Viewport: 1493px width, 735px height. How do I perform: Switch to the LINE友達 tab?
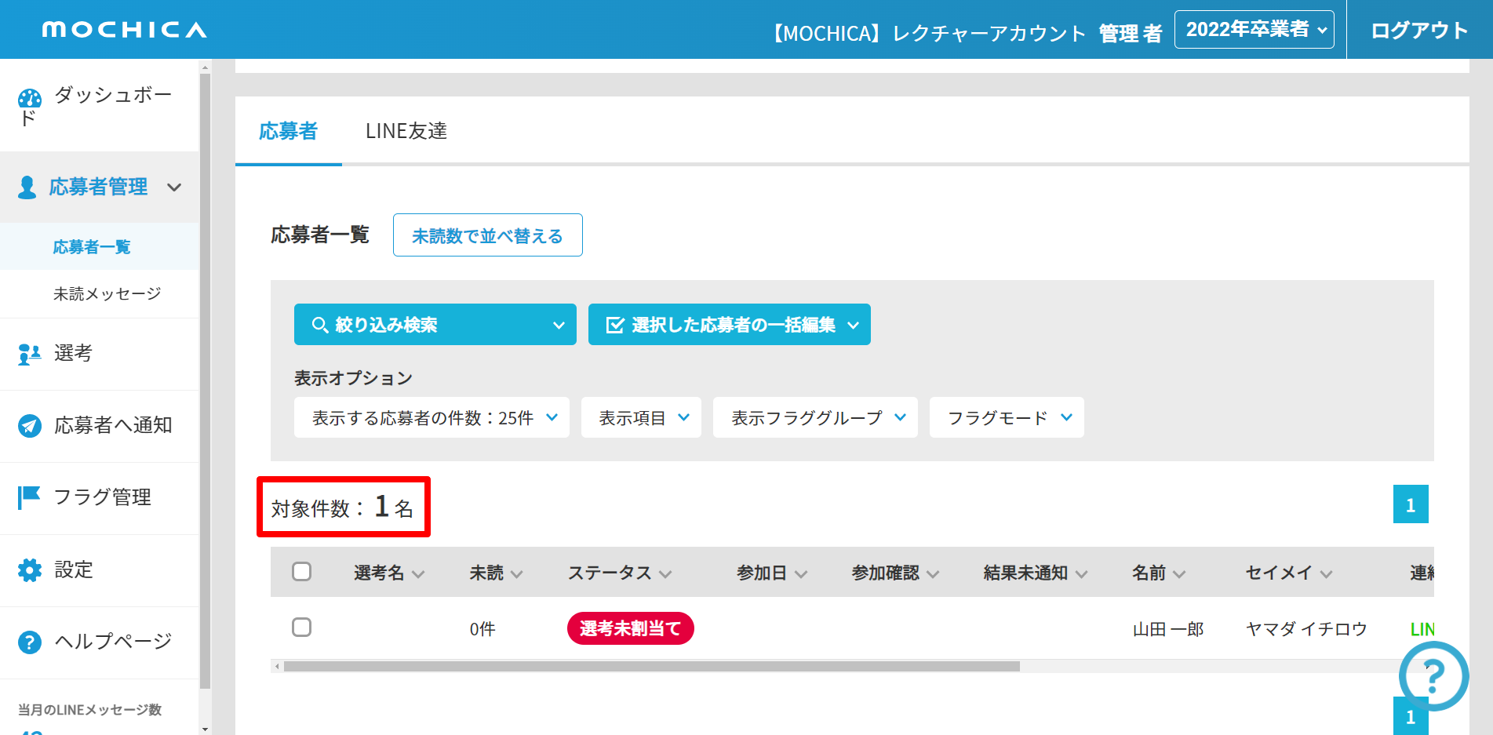pos(406,131)
